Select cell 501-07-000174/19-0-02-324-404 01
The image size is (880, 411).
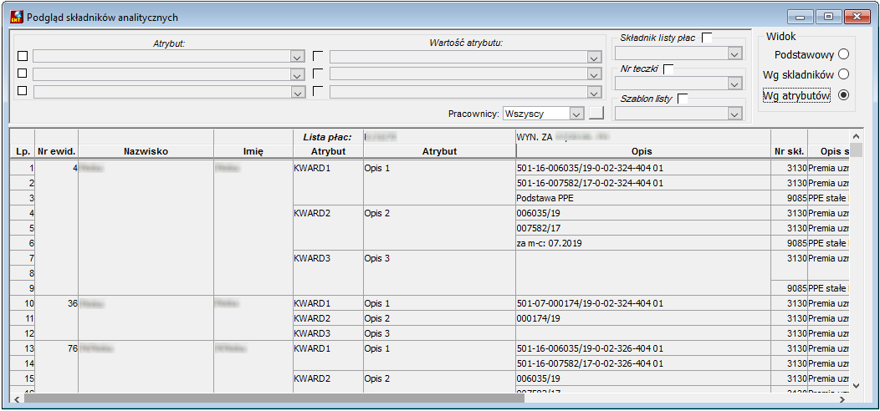(x=643, y=303)
